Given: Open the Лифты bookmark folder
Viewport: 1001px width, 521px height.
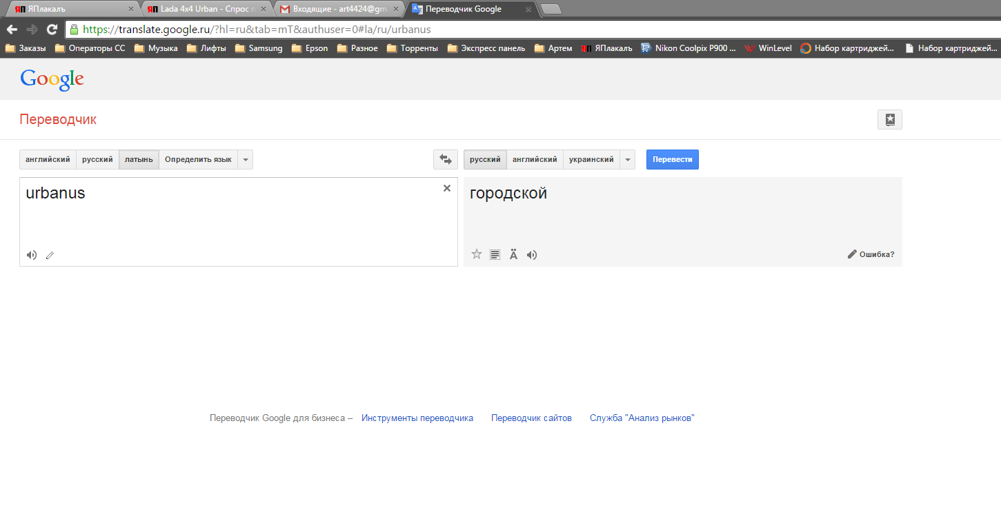Looking at the screenshot, I should tap(206, 48).
